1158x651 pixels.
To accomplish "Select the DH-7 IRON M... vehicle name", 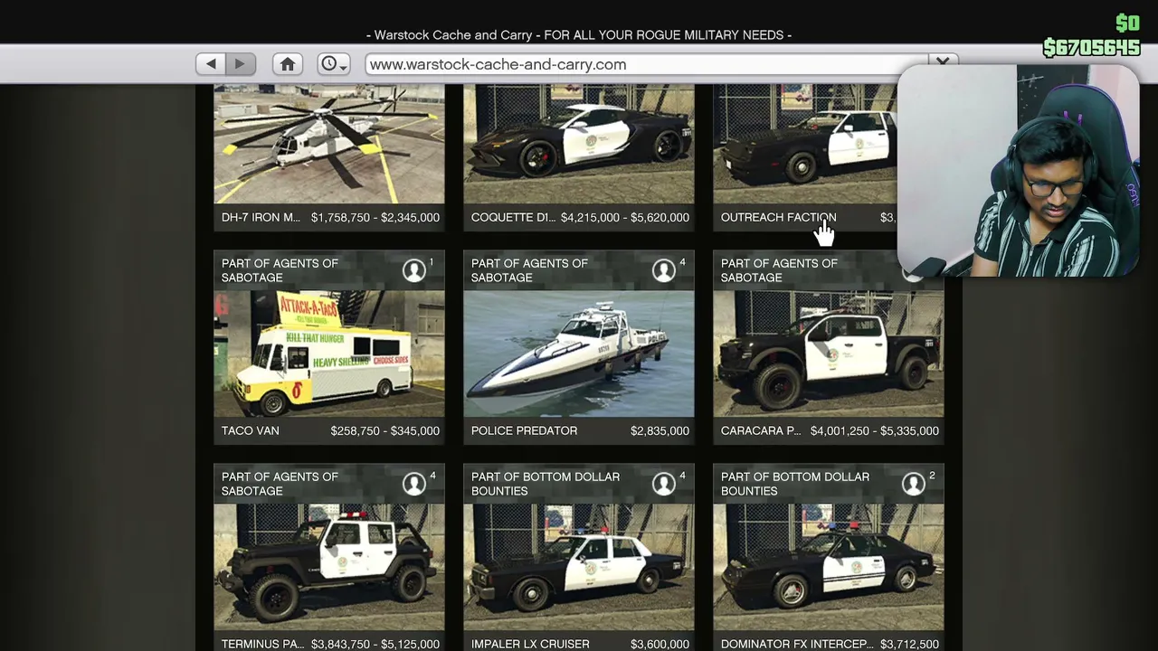I will click(x=261, y=217).
